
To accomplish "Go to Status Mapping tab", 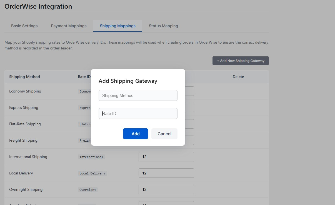I will click(163, 26).
